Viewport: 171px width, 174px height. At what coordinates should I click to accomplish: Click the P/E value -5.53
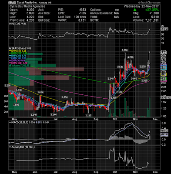82,10
